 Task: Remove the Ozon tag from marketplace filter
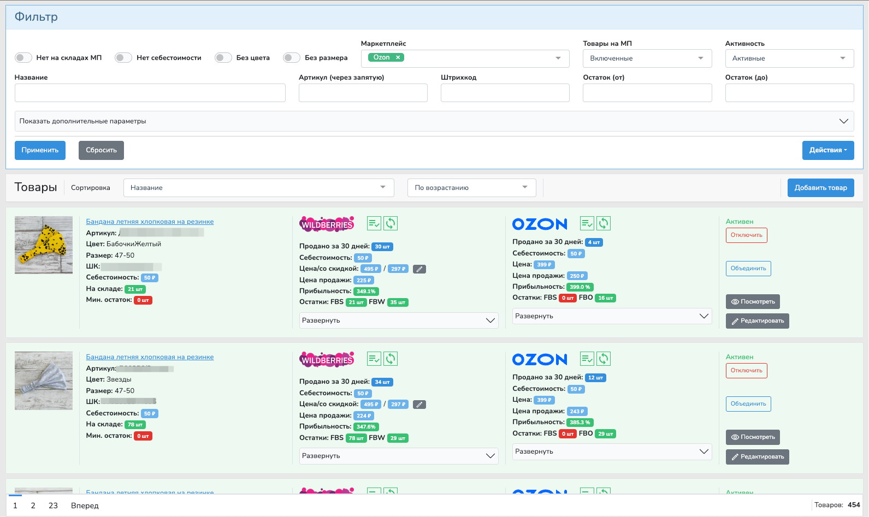(398, 57)
